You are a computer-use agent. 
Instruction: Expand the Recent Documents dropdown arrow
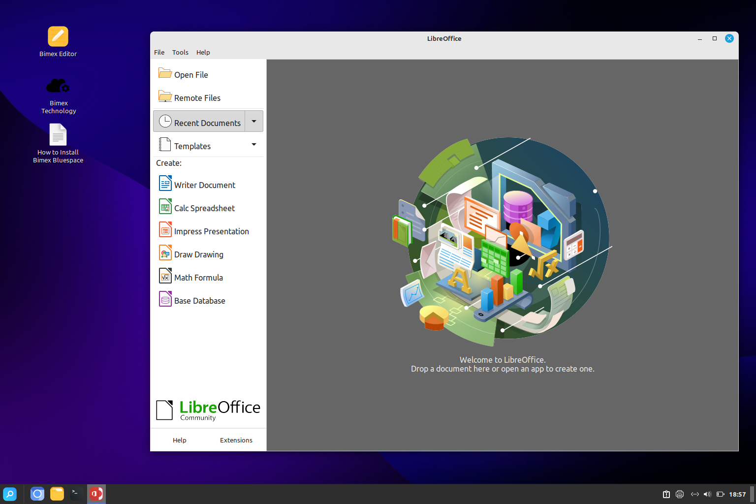[254, 121]
